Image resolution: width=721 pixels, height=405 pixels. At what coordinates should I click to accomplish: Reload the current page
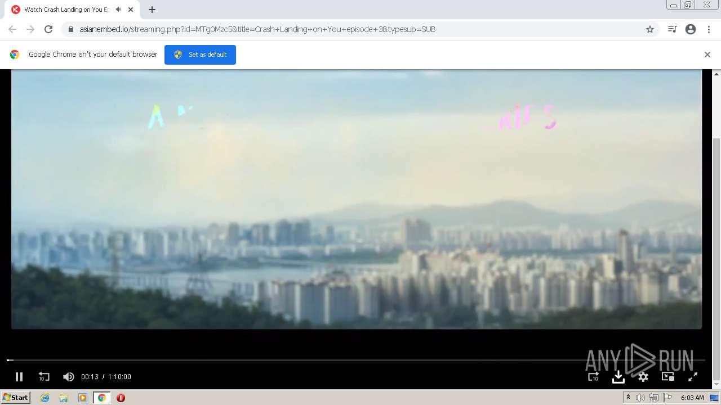[48, 29]
